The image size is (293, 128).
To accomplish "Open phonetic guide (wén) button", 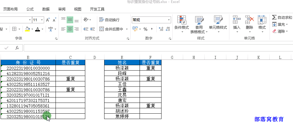I will coord(51,29).
